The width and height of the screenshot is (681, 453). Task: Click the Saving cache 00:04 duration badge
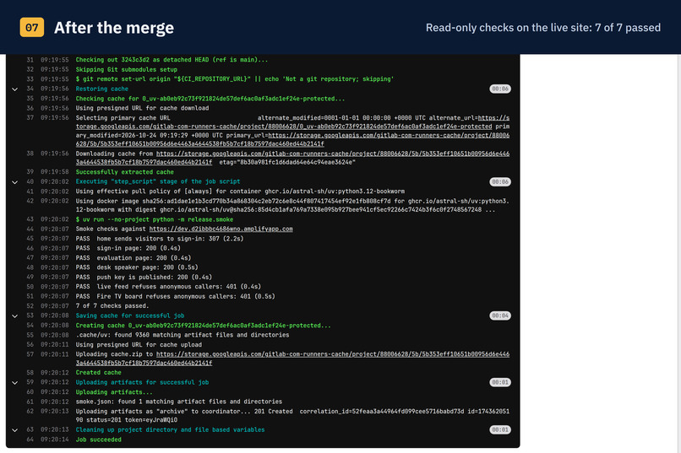tap(500, 315)
